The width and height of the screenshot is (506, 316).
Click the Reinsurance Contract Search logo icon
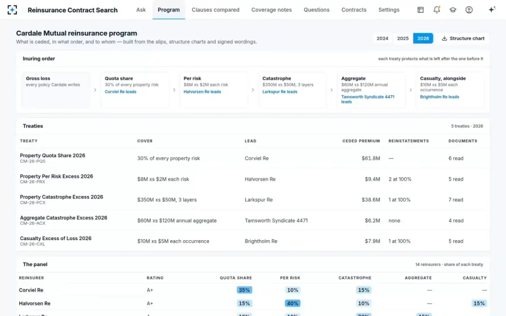(13, 10)
